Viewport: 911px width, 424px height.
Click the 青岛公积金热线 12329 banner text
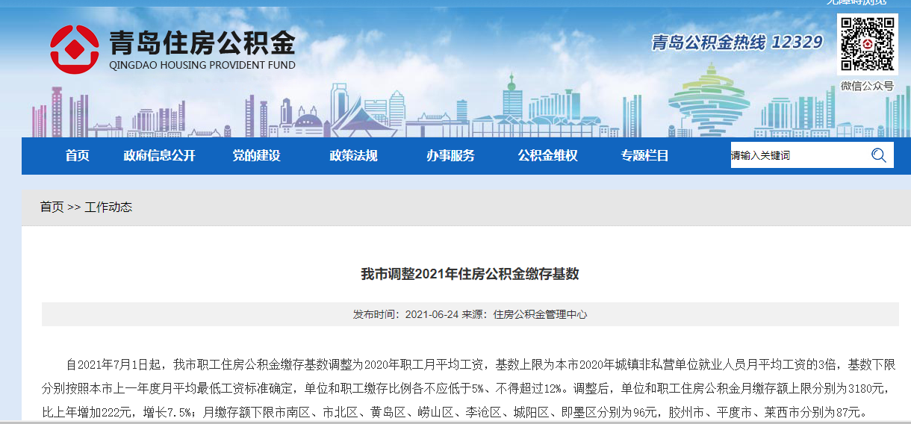(x=736, y=43)
